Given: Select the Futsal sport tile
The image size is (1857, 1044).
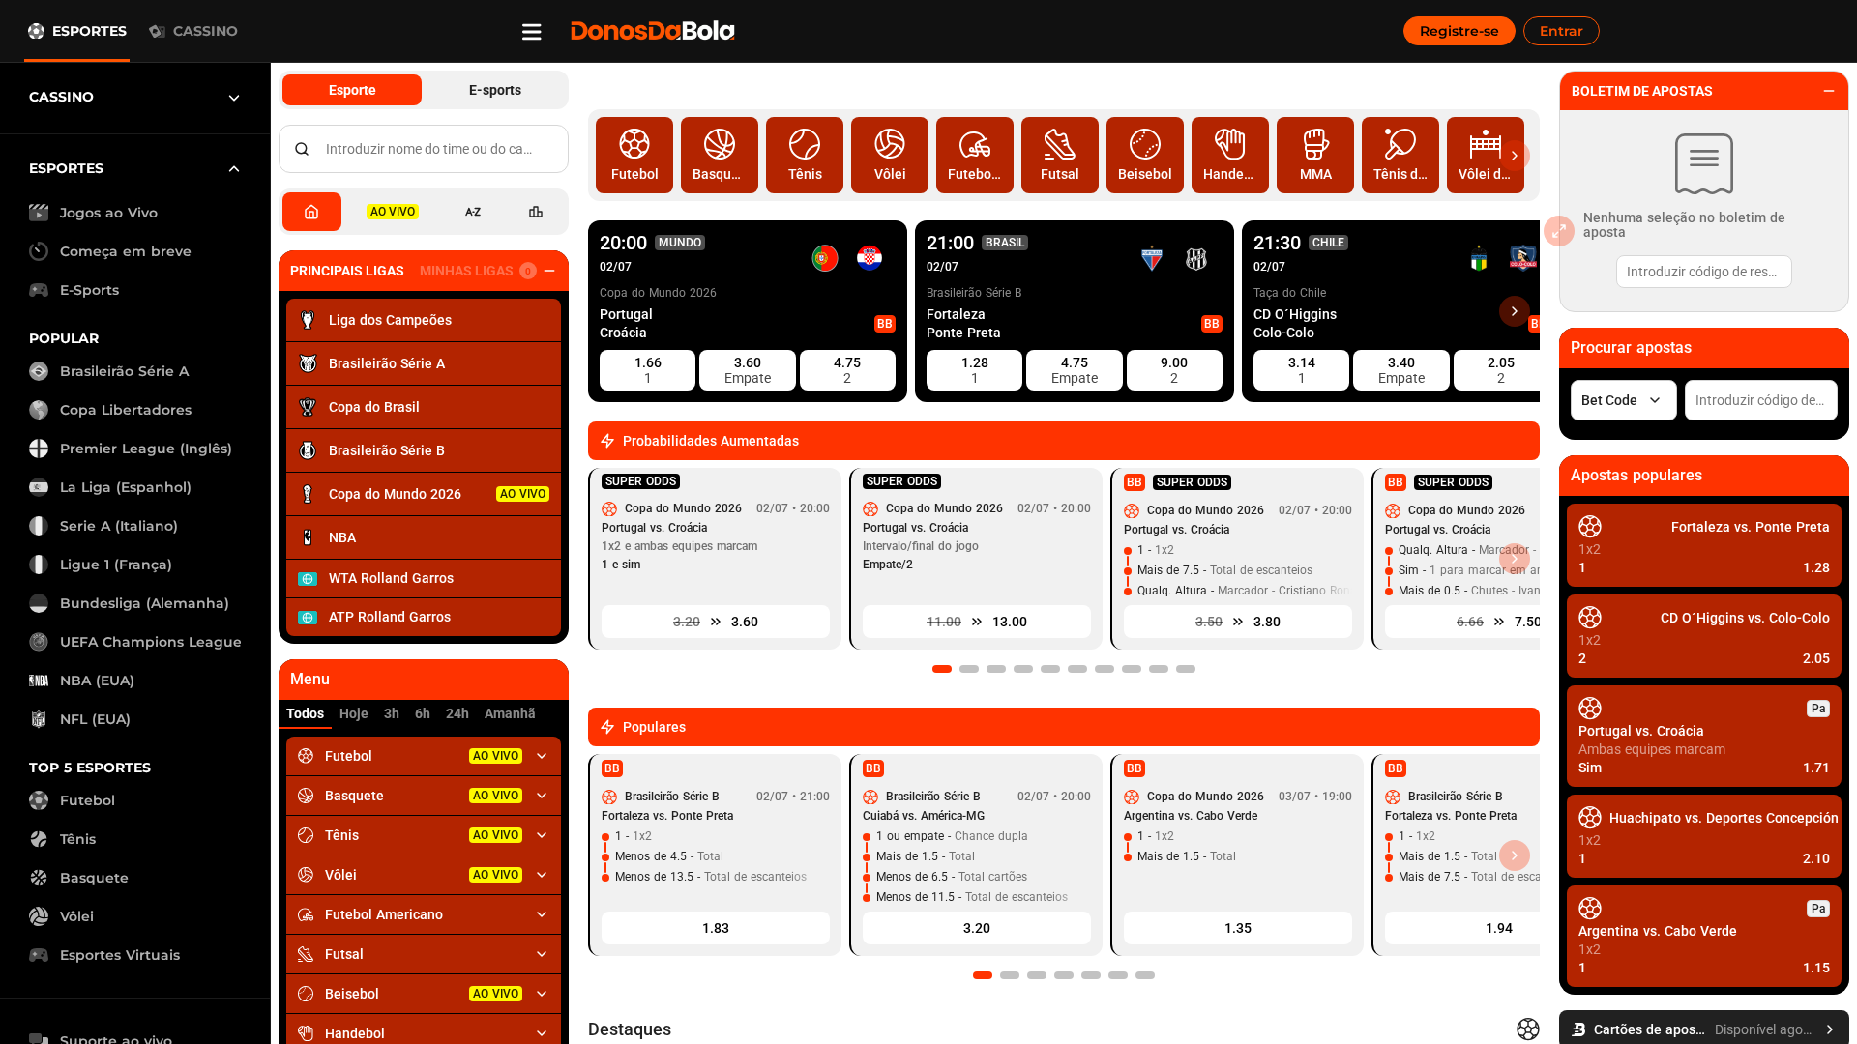Looking at the screenshot, I should point(1060,155).
